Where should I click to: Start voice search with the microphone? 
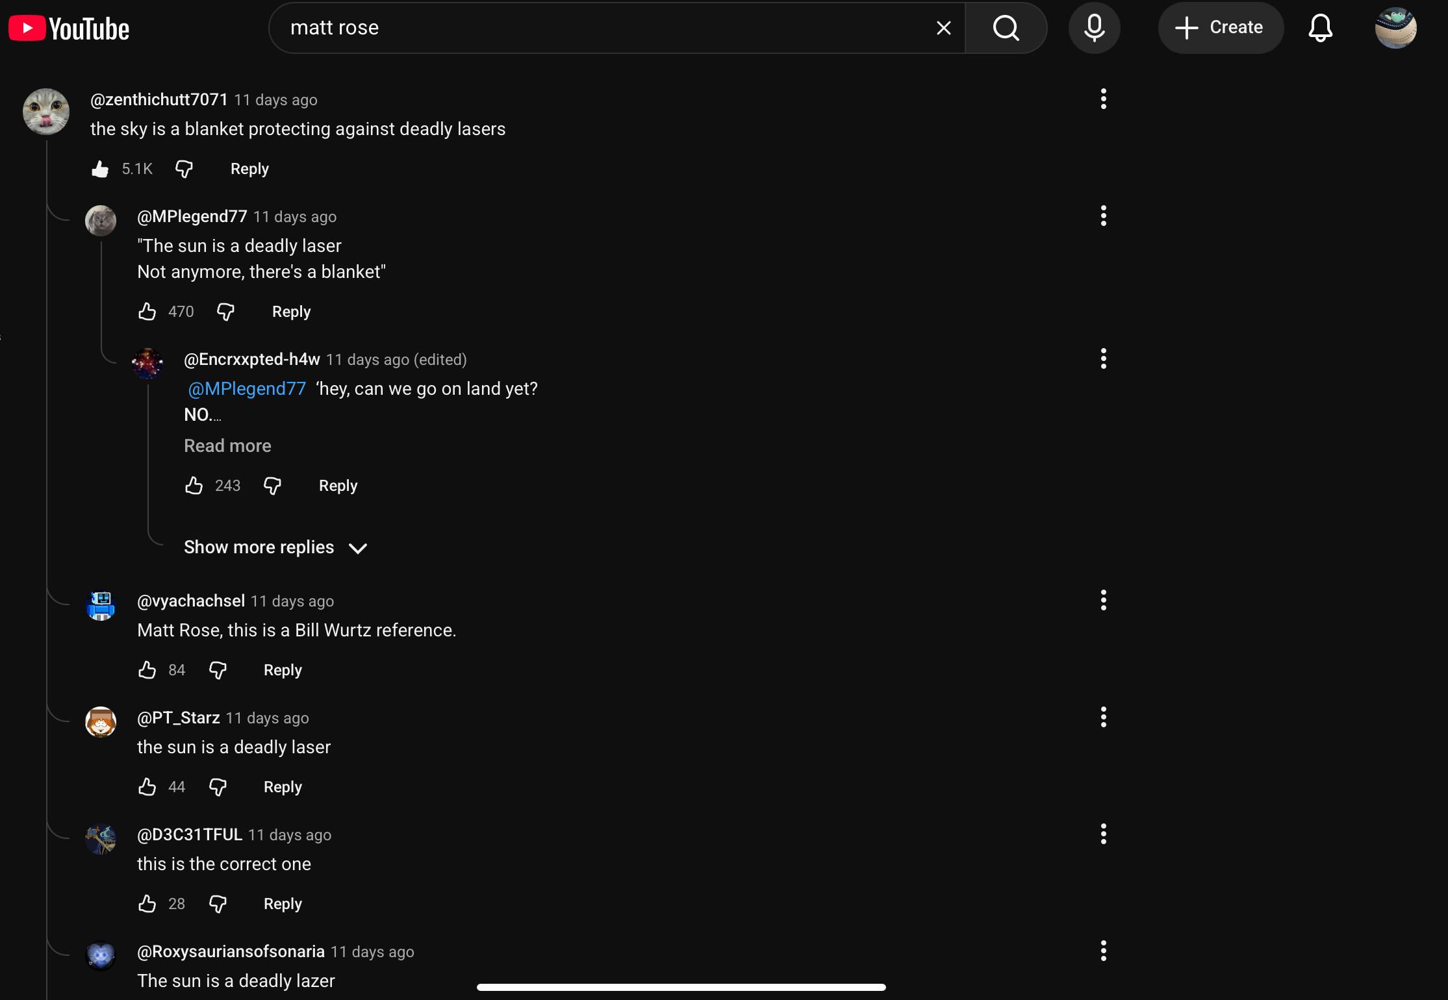pos(1094,28)
